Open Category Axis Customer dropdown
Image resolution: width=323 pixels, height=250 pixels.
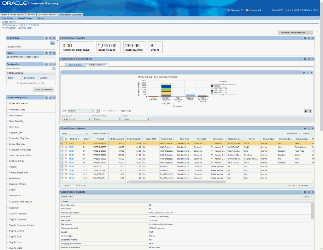click(106, 119)
